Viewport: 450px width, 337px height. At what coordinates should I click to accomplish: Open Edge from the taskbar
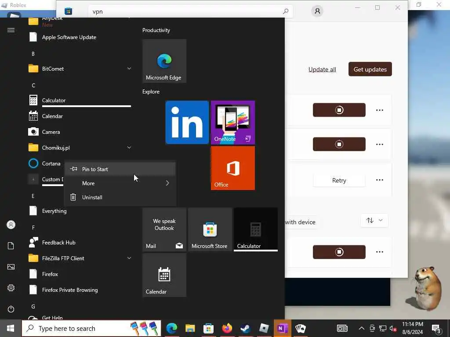click(172, 328)
